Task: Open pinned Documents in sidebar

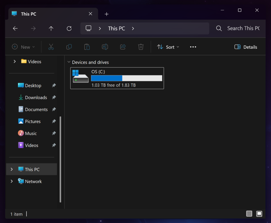Action: coord(33,109)
